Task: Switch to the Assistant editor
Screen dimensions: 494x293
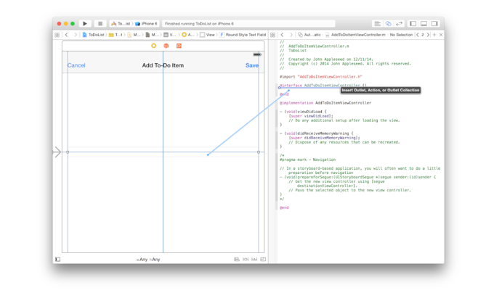Action: coord(389,24)
